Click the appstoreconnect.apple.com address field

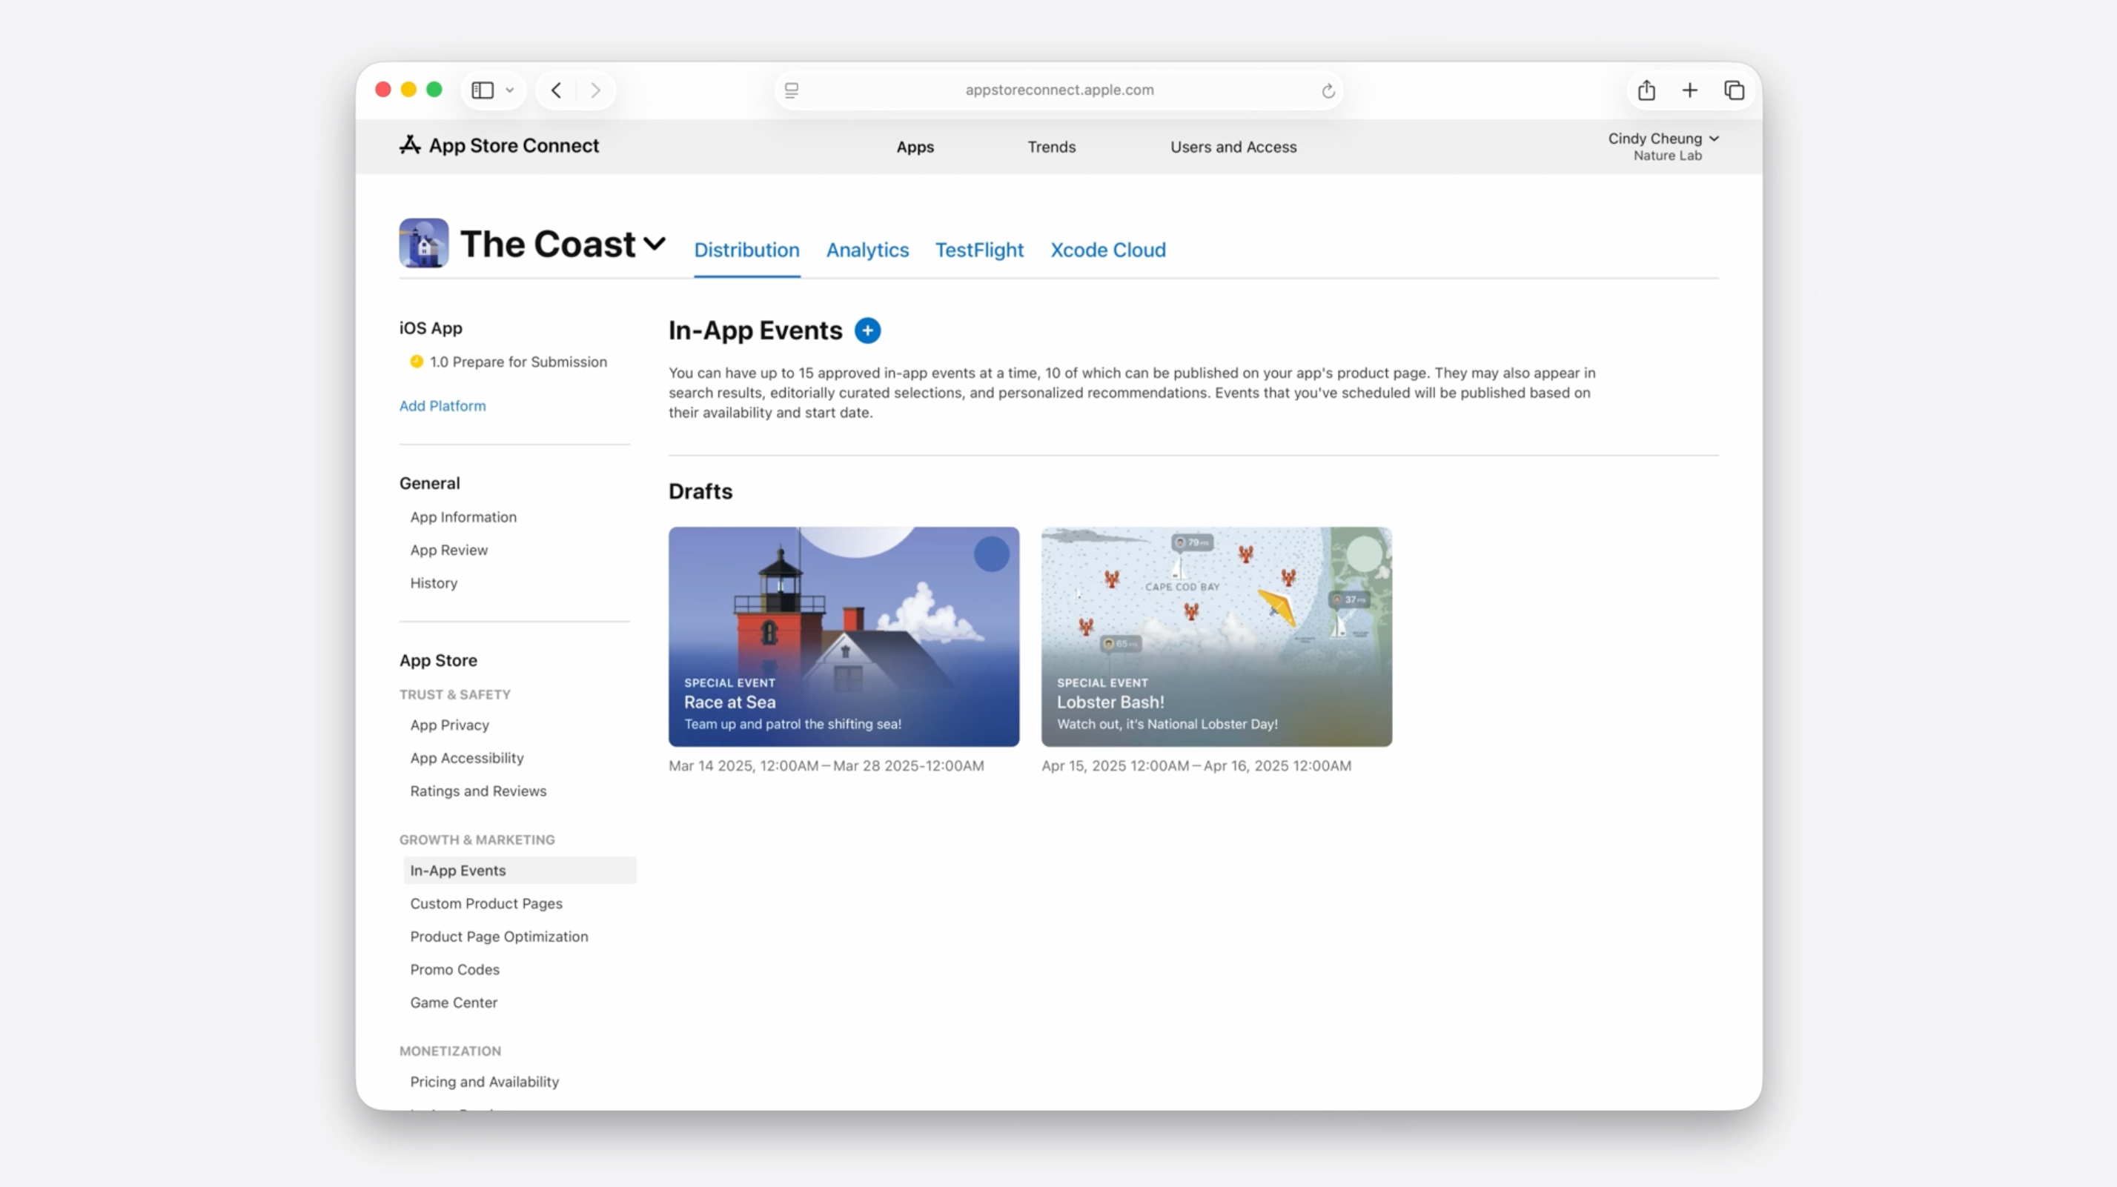pos(1058,90)
